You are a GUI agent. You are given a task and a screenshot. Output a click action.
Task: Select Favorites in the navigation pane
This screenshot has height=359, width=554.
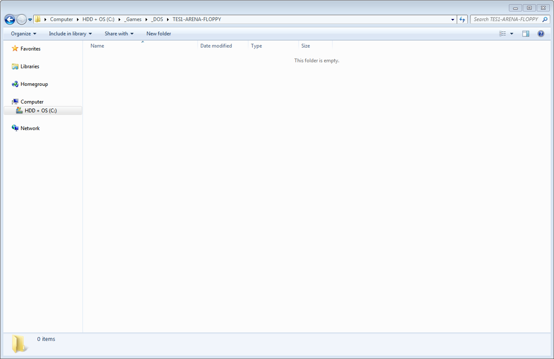[30, 49]
